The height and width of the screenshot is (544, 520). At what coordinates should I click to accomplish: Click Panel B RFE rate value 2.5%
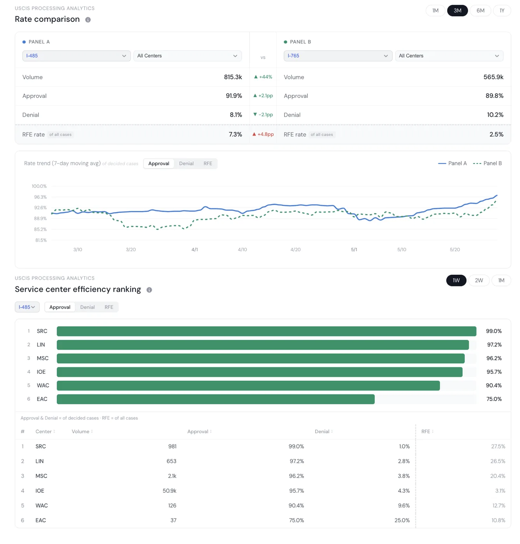click(x=496, y=134)
